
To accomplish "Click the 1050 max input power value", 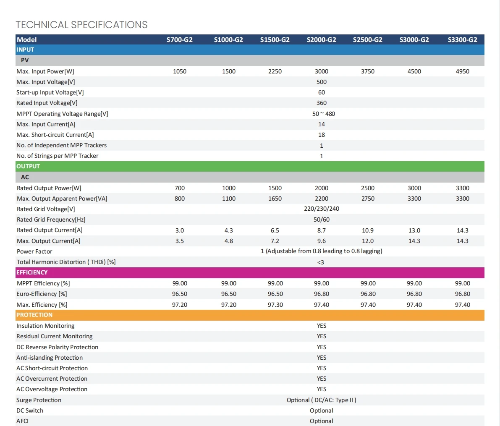I will 180,71.
